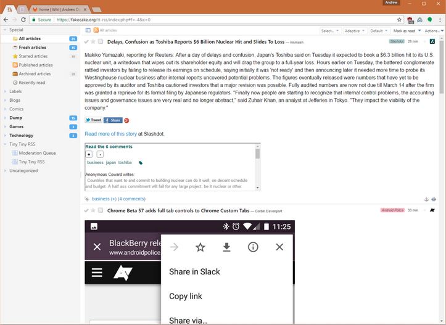The image size is (446, 325).
Task: Click Read more of this story link
Action: pyautogui.click(x=110, y=134)
